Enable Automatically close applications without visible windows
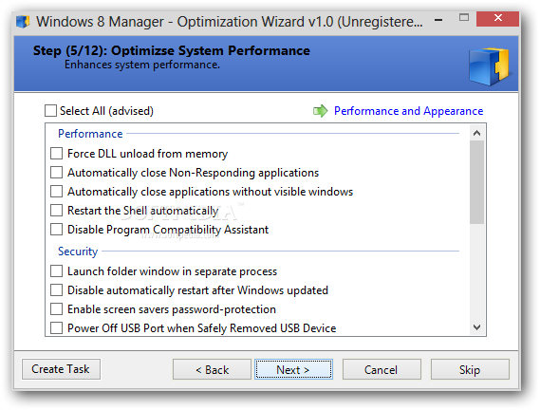The height and width of the screenshot is (410, 540). click(57, 191)
